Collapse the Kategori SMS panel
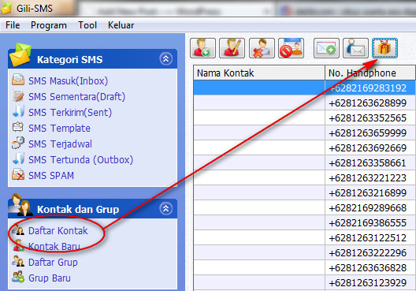 [x=165, y=58]
